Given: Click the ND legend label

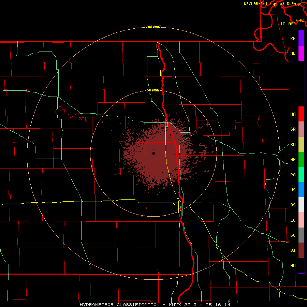Looking at the screenshot, I should tap(293, 266).
